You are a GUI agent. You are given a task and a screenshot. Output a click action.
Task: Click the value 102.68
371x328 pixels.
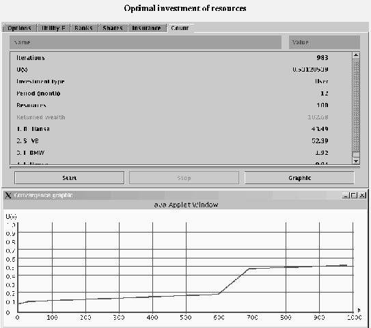(x=318, y=117)
